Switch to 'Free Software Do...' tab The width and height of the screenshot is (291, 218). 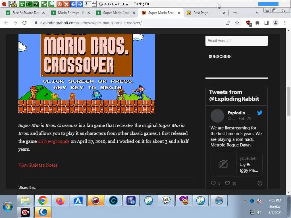point(25,13)
